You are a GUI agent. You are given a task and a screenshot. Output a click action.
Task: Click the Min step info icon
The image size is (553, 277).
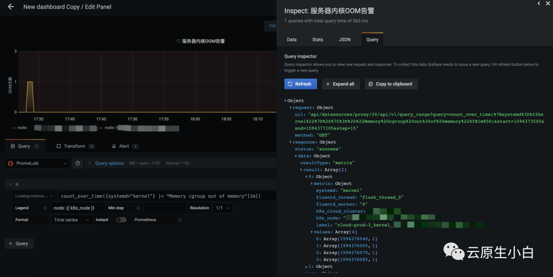(x=138, y=208)
